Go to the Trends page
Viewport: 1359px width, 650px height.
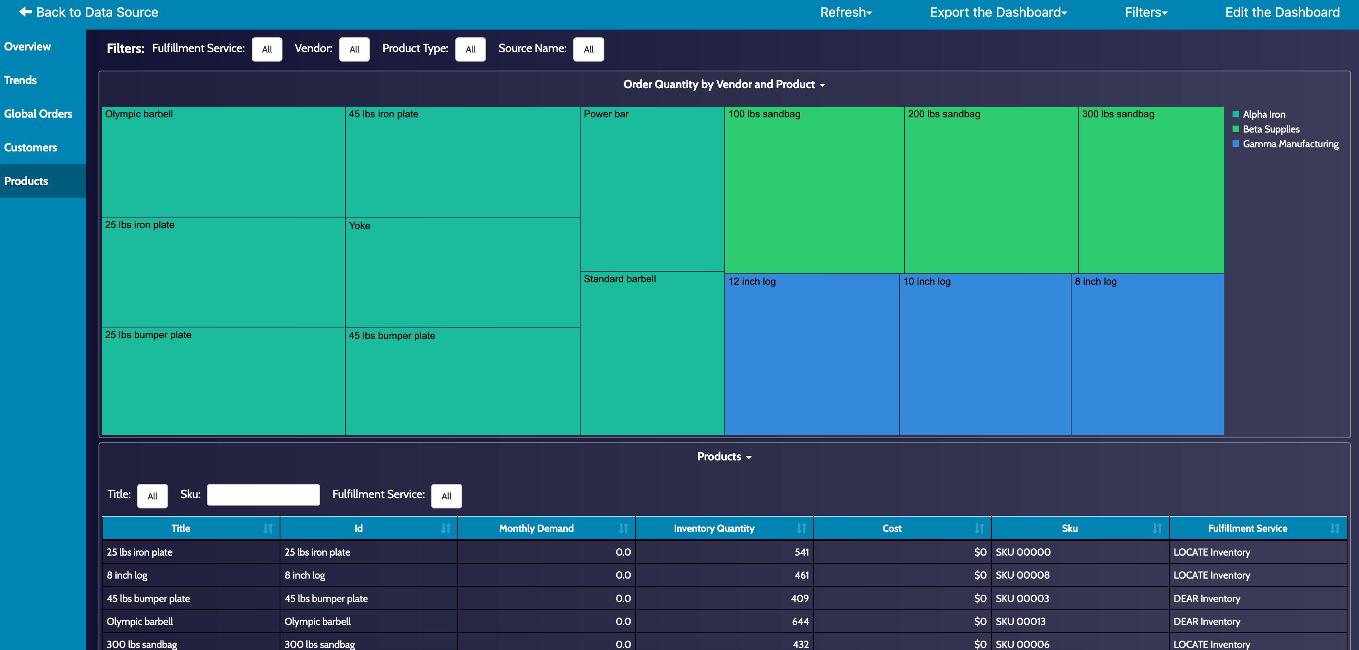pos(21,80)
